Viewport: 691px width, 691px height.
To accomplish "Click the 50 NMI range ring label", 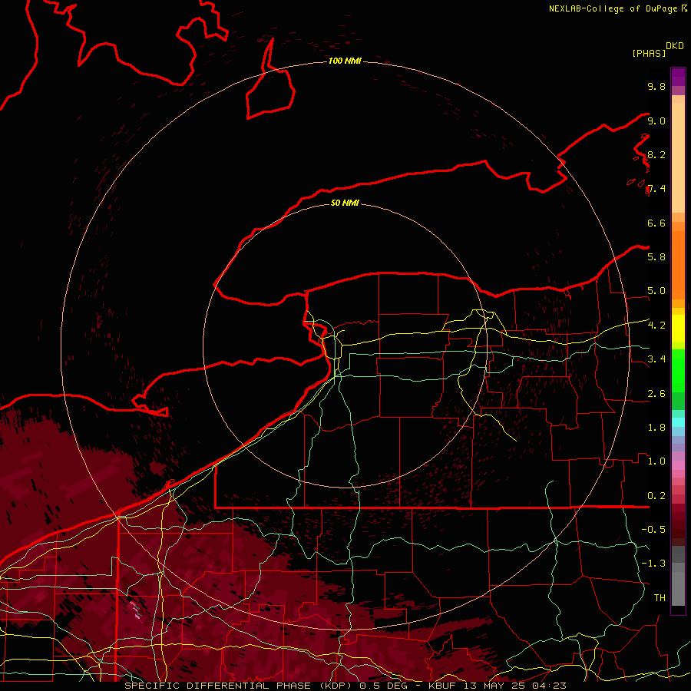I will tap(345, 203).
